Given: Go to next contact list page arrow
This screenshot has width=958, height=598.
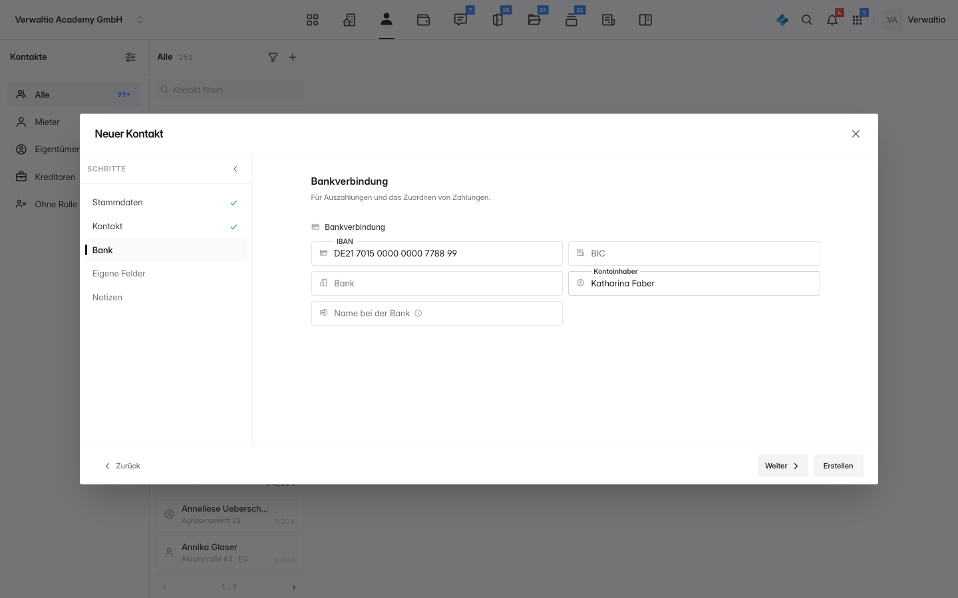Looking at the screenshot, I should click(x=294, y=587).
